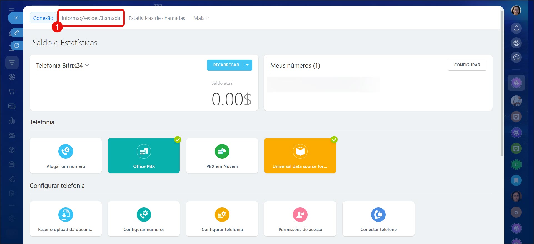Open notifications bell in right sidebar
The height and width of the screenshot is (244, 534).
(516, 28)
